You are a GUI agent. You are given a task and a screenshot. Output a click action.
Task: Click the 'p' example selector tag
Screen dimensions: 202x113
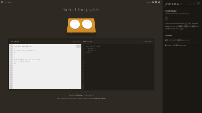pyautogui.click(x=166, y=45)
